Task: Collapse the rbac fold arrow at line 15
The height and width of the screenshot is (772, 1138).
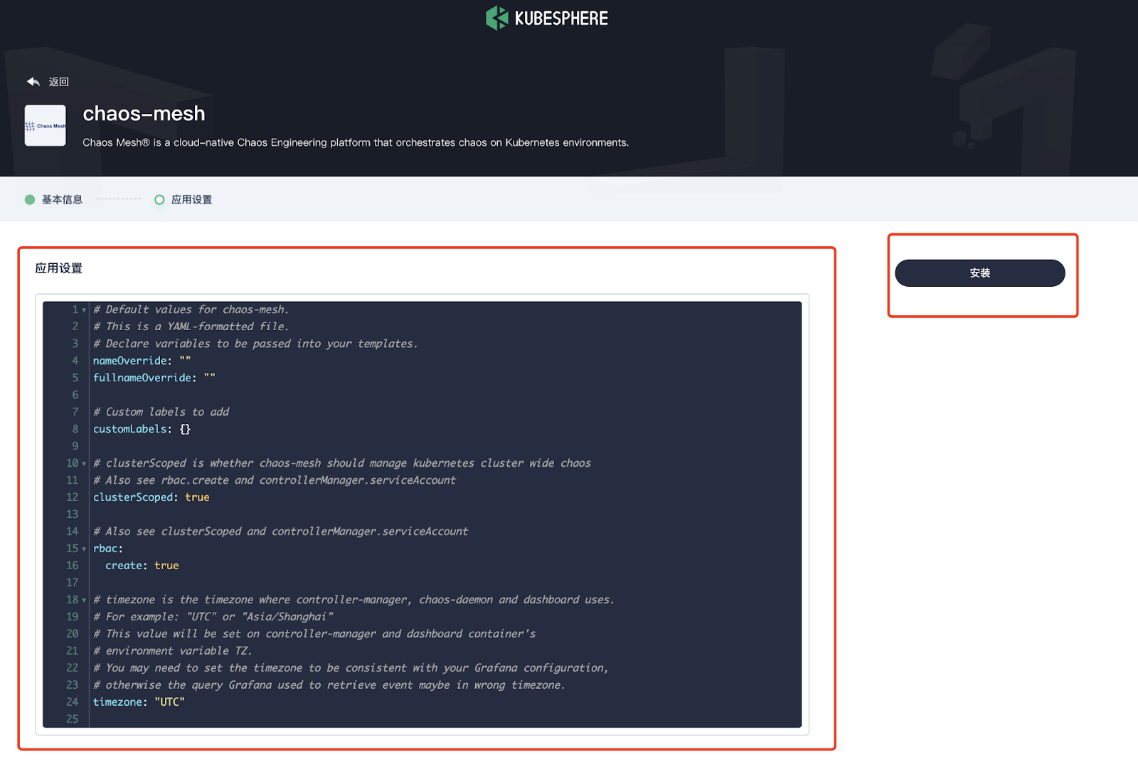Action: point(84,549)
